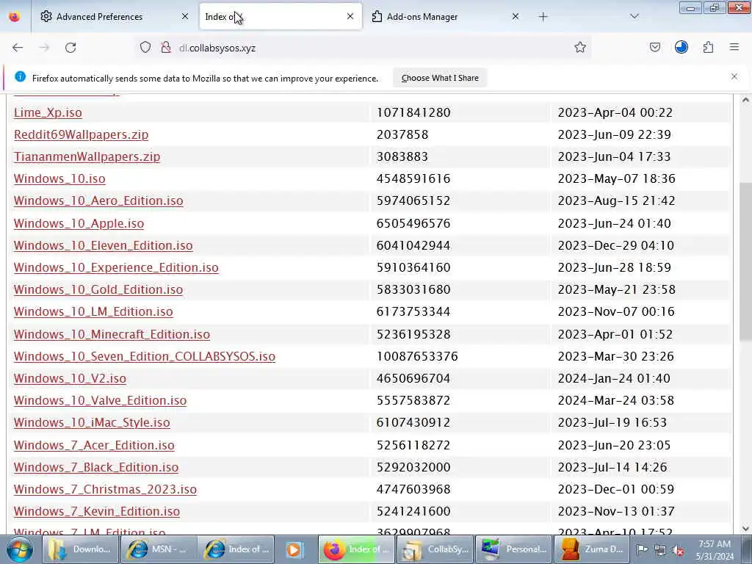Open Windows Media Player taskbar icon
Image resolution: width=752 pixels, height=564 pixels.
pos(294,549)
